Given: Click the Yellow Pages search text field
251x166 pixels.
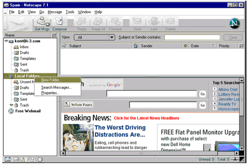Looking at the screenshot, I should [163, 105].
